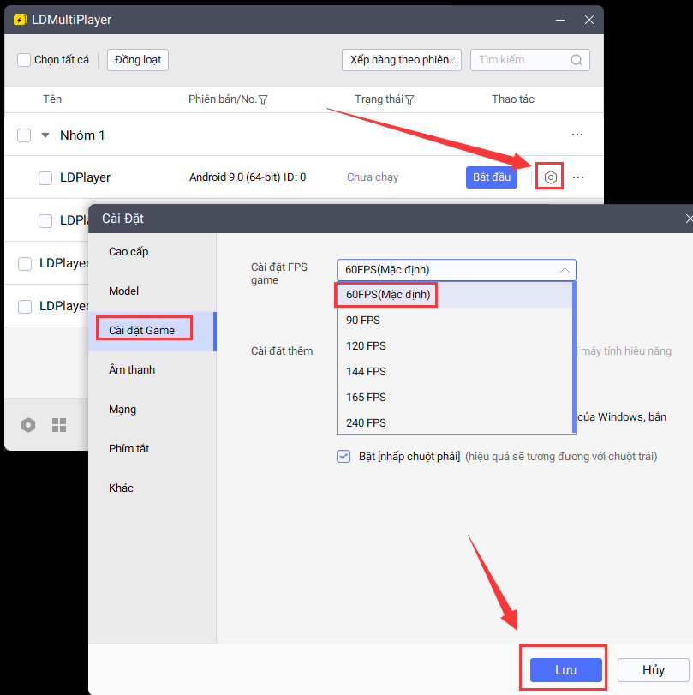Click Bắt đầu to start LDPlayer

point(492,177)
